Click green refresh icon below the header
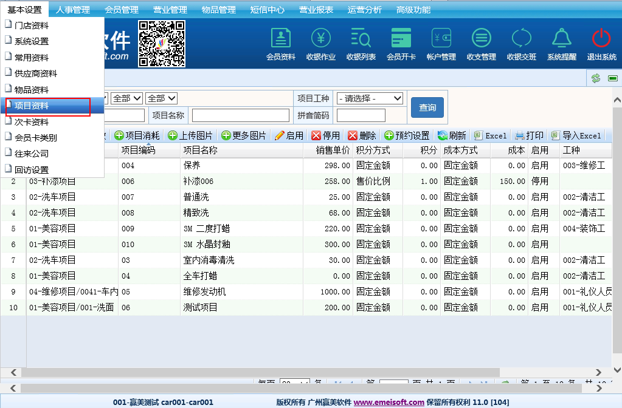The width and height of the screenshot is (622, 408). 596,78
